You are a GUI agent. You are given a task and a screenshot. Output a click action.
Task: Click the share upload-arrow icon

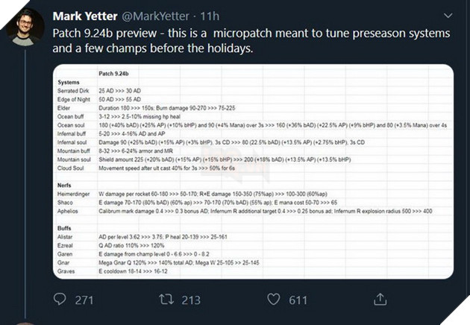[x=380, y=300]
